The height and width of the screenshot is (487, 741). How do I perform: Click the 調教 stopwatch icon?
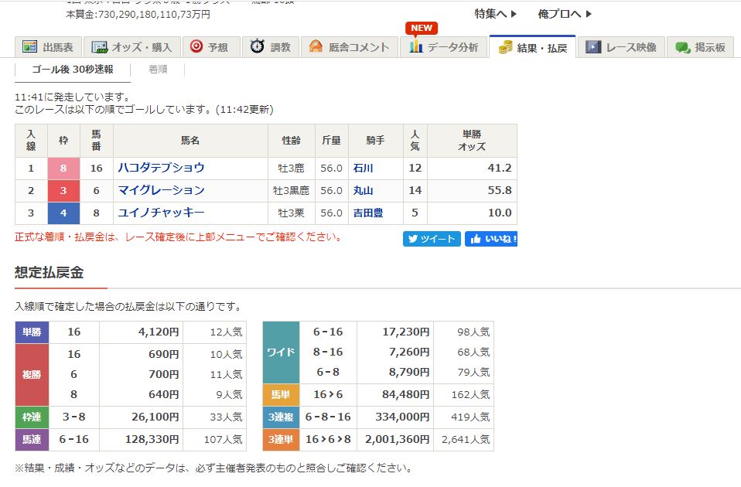pos(257,46)
